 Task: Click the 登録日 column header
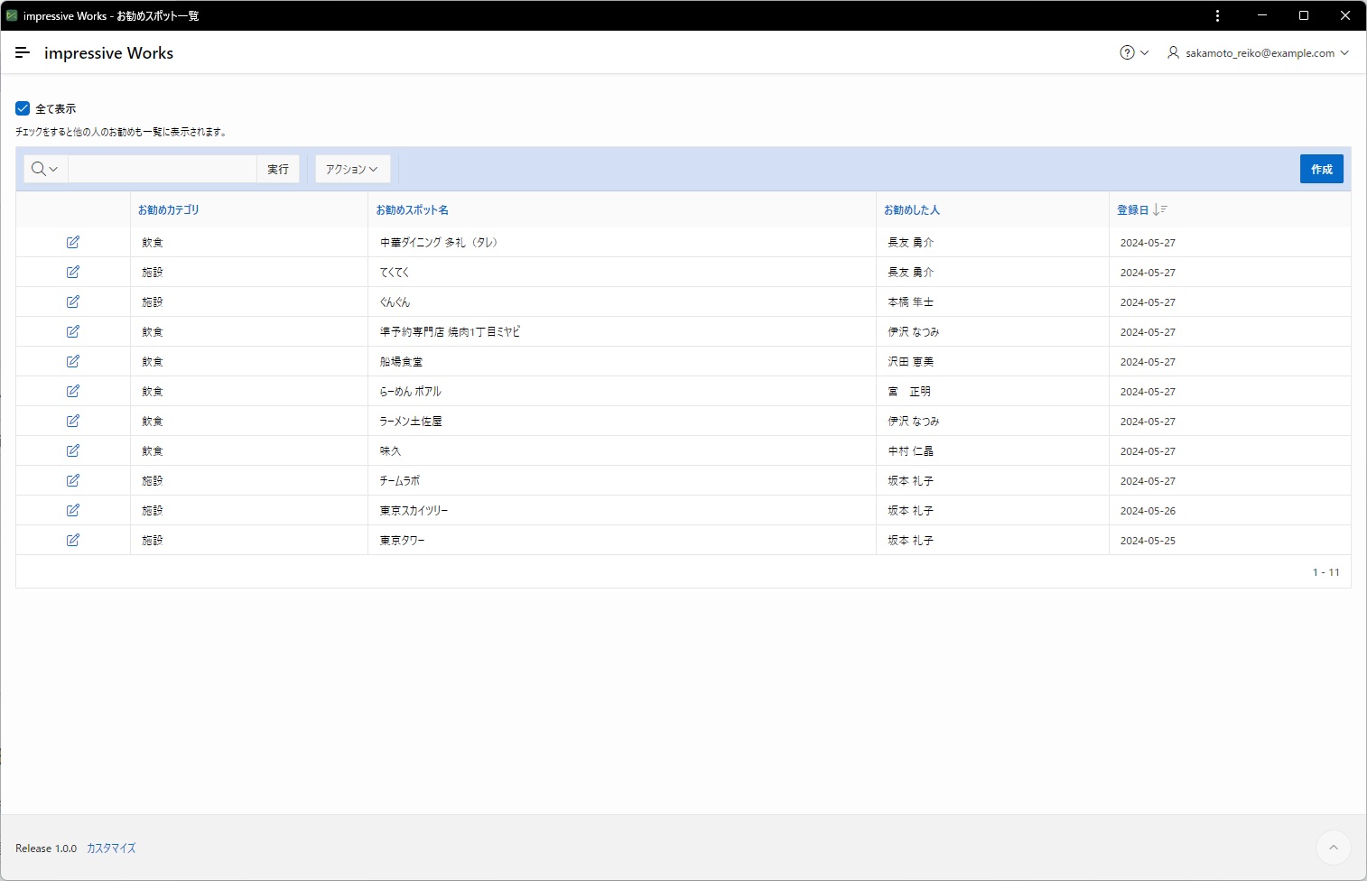click(1132, 209)
